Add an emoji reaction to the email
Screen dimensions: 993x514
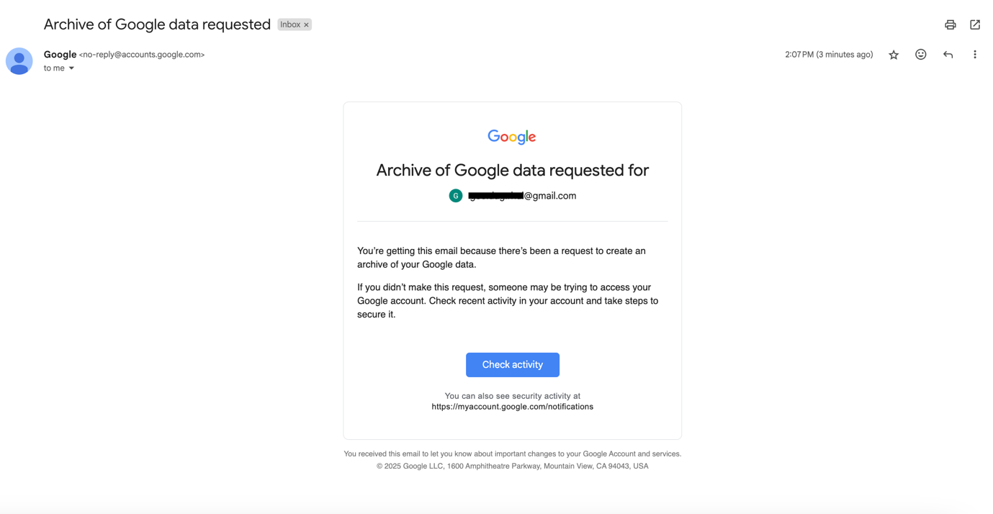[920, 55]
